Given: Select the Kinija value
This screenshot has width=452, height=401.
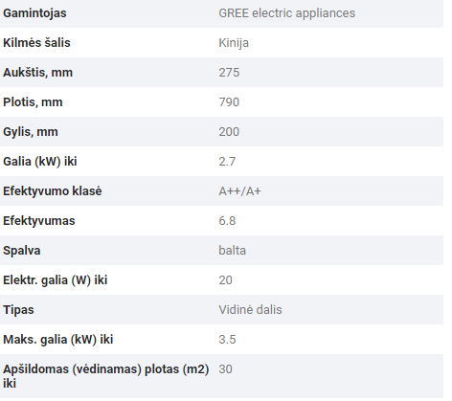Looking at the screenshot, I should (234, 43).
